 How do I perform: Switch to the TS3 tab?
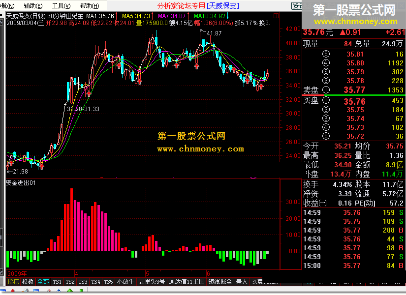pyautogui.click(x=83, y=282)
